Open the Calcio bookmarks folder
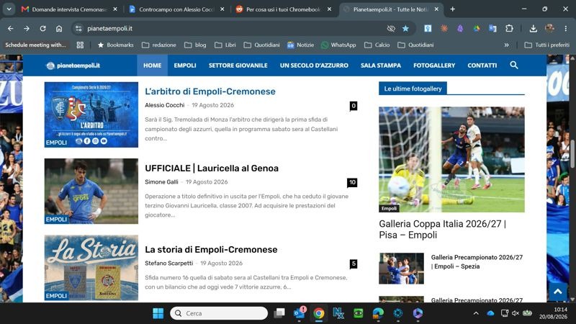The image size is (576, 324). (377, 45)
